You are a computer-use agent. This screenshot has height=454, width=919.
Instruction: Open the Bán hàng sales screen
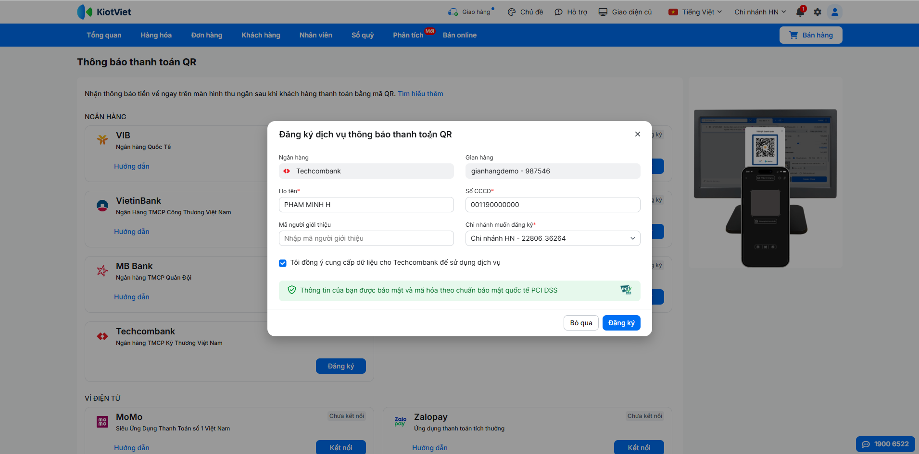(810, 35)
